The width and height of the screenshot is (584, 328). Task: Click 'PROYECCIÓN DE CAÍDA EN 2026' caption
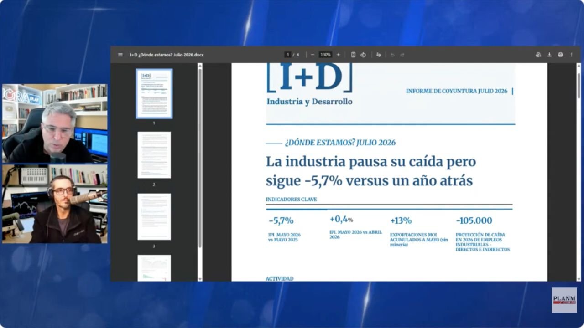(483, 242)
